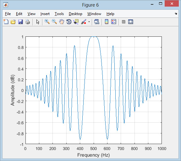Insert a legend via toolbar icon
This screenshot has width=181, height=161.
coord(113,22)
